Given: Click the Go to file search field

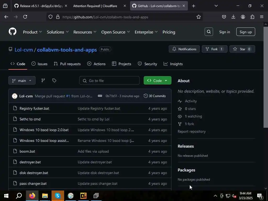Looking at the screenshot, I should (109, 81).
